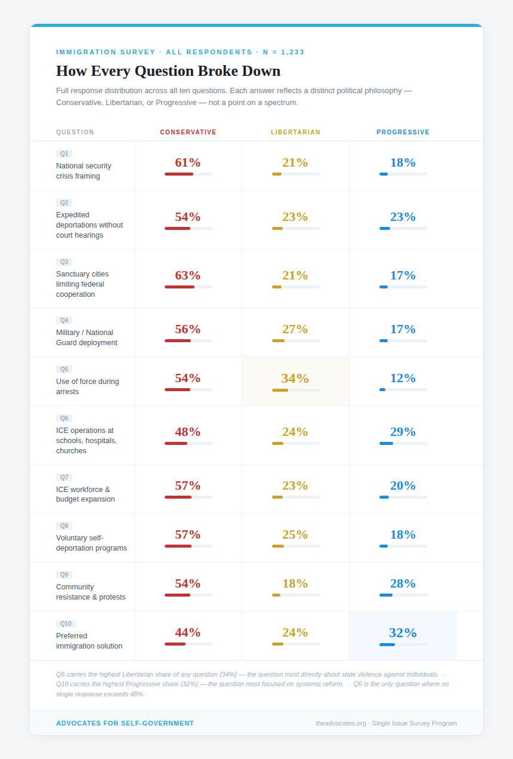Click the Q1 question badge
The height and width of the screenshot is (759, 513).
point(64,153)
